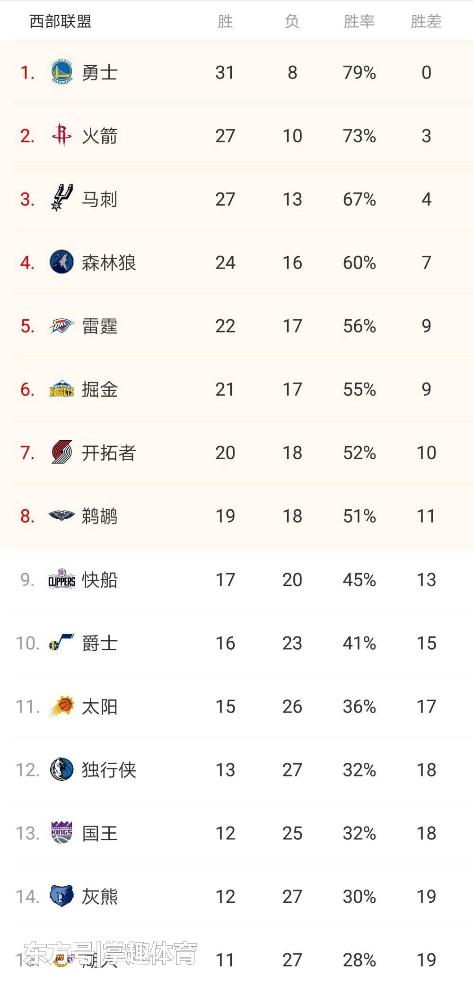Click the Pelicans logo
The height and width of the screenshot is (985, 473).
[61, 515]
